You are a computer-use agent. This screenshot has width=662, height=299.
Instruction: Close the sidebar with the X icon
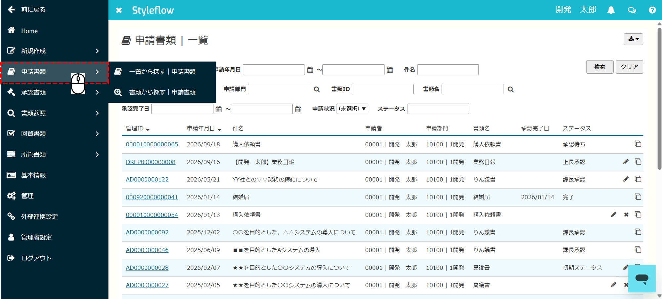[x=119, y=10]
